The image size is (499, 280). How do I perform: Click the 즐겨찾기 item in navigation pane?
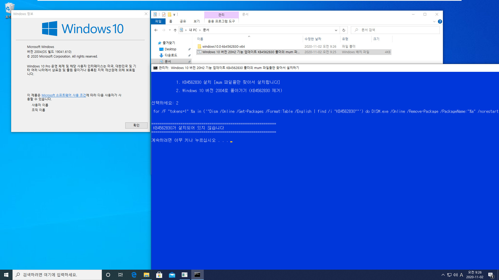(166, 43)
